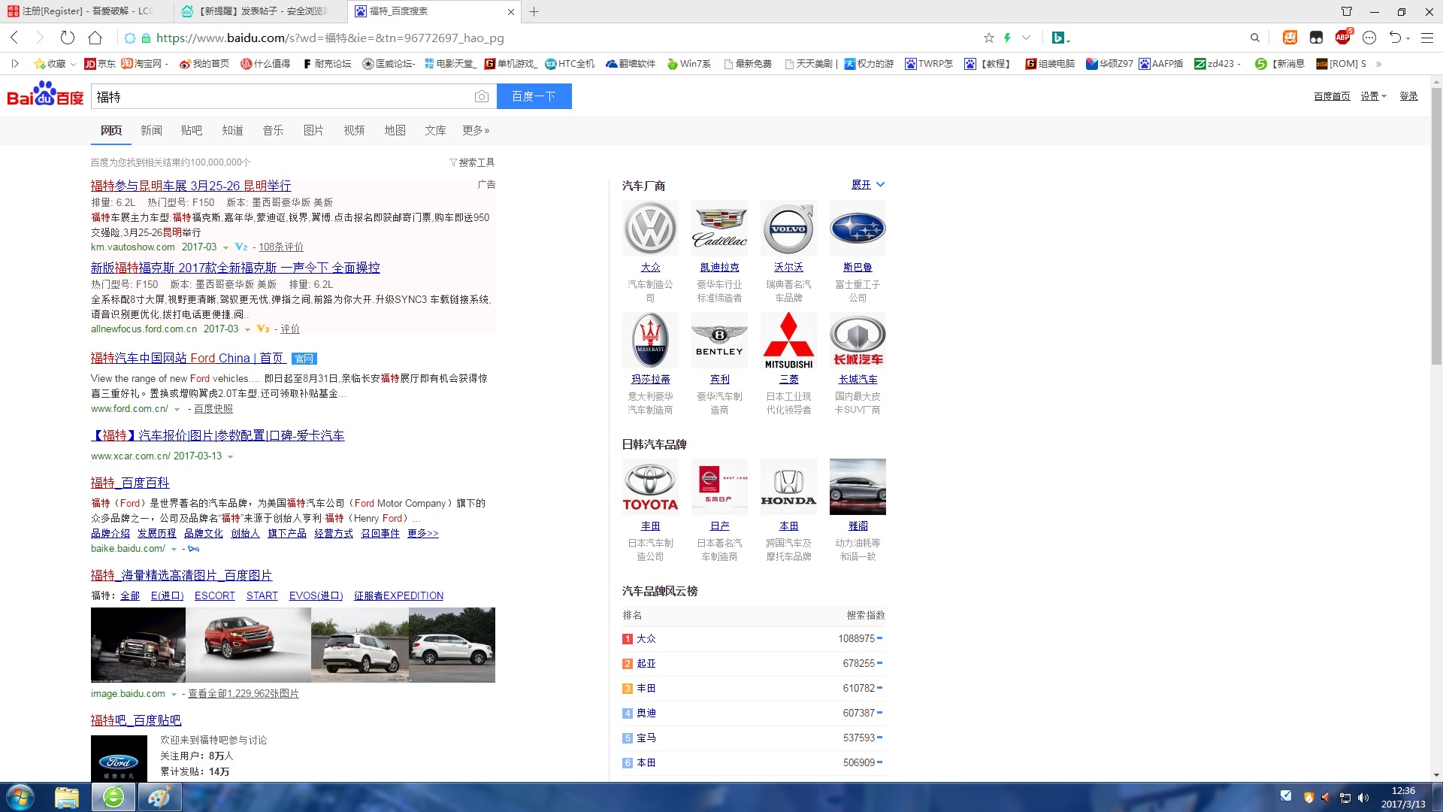Click Volkswagen 大众 logo thumbnail
Screen dimensions: 1443x812
point(651,229)
